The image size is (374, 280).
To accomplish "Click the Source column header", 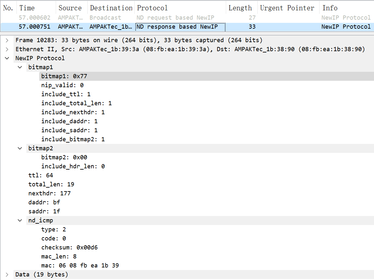I will 70,8.
